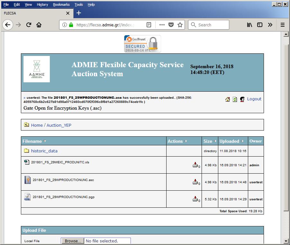Click the xls file icon for PRODUNITC
The width and height of the screenshot is (290, 245).
coord(27,162)
